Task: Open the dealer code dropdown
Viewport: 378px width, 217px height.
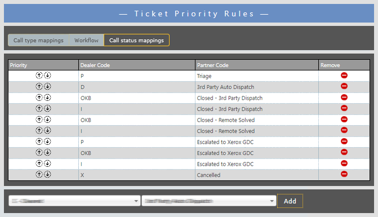Action: (x=74, y=201)
